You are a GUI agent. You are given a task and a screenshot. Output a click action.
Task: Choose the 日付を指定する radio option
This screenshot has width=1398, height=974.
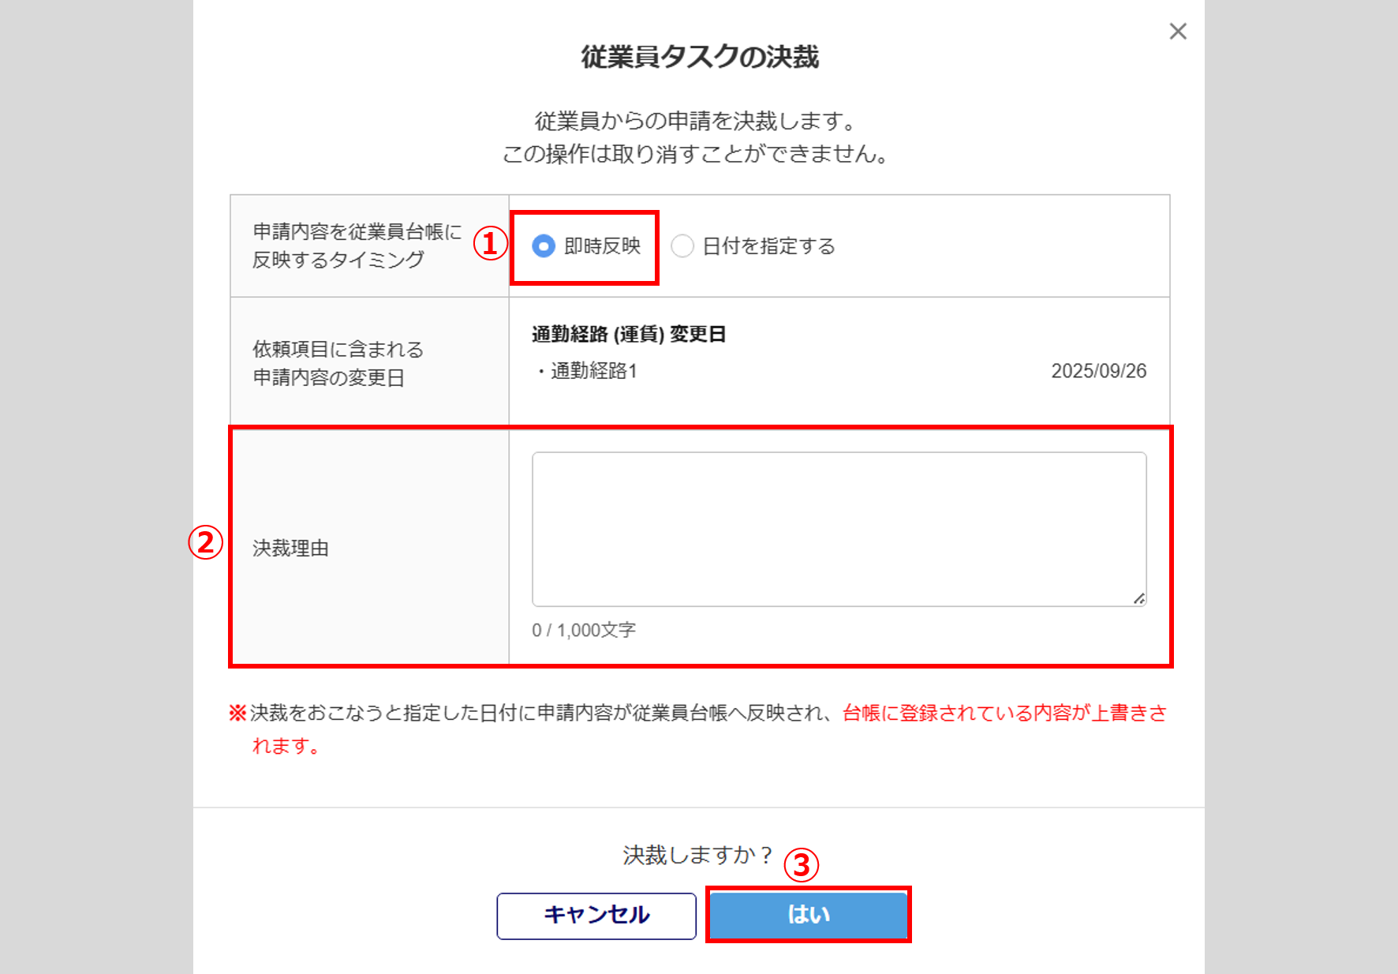[x=682, y=246]
